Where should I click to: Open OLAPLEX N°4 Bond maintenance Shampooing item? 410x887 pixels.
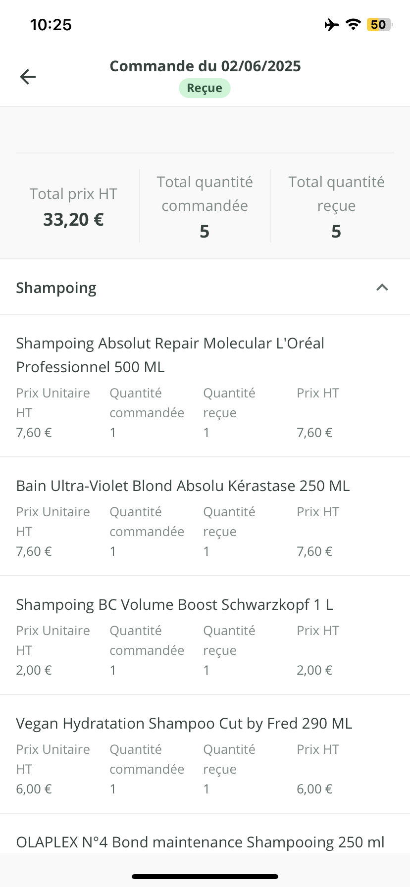click(200, 842)
